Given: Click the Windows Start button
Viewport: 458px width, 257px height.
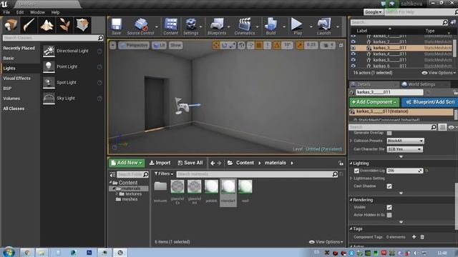Looking at the screenshot, I should click(9, 252).
